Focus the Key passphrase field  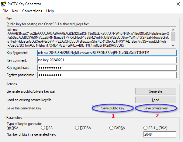(106, 67)
